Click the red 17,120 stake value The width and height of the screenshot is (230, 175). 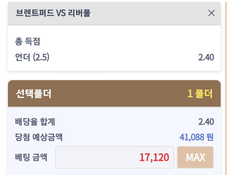[154, 157]
